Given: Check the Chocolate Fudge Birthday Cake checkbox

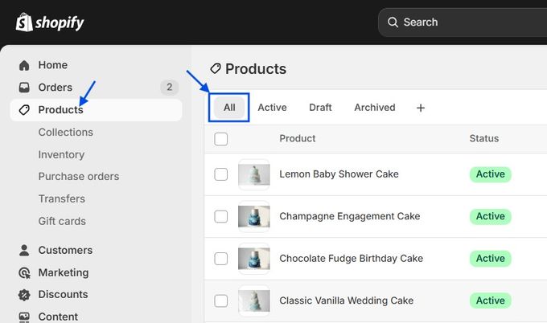Looking at the screenshot, I should point(221,259).
